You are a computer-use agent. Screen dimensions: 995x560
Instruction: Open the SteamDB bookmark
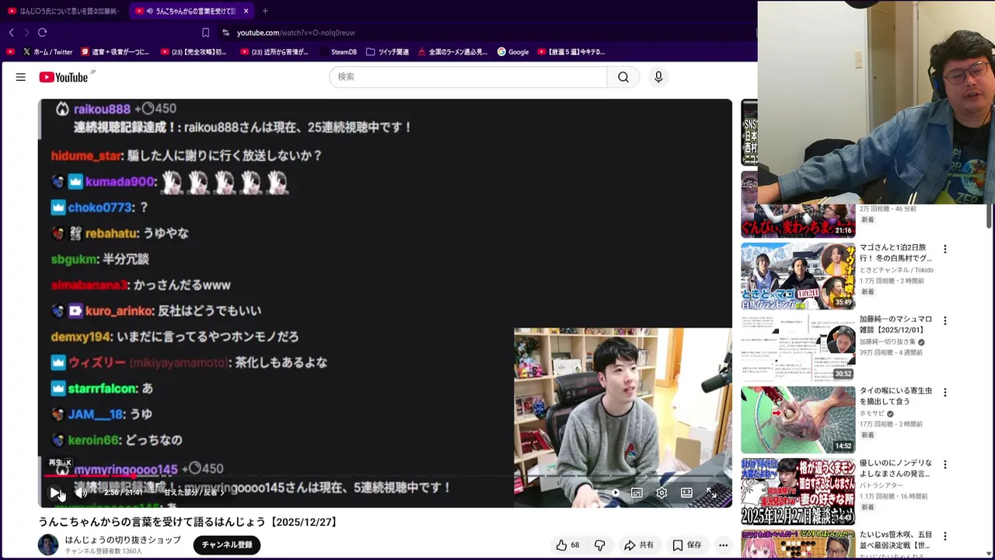[x=339, y=52]
